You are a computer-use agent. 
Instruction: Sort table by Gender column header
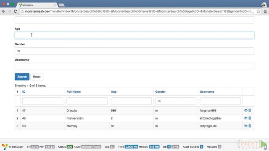161,91
